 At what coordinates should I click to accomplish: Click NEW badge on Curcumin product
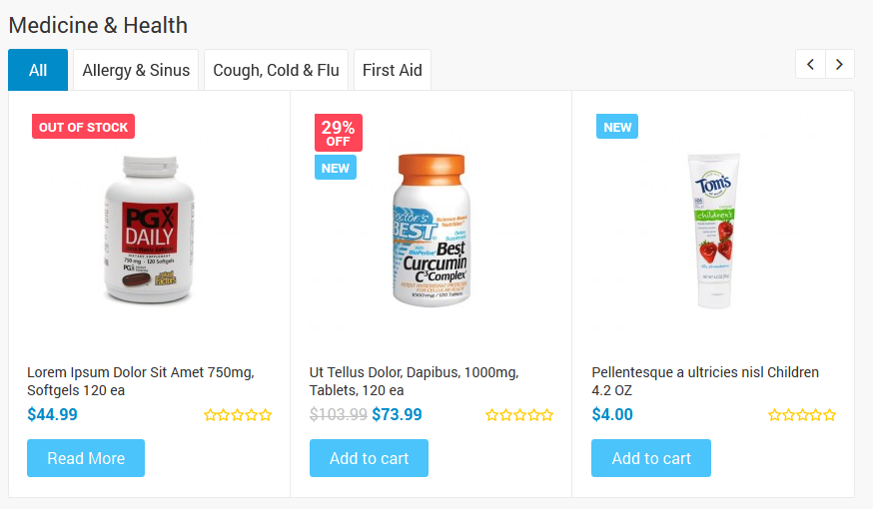tap(336, 168)
